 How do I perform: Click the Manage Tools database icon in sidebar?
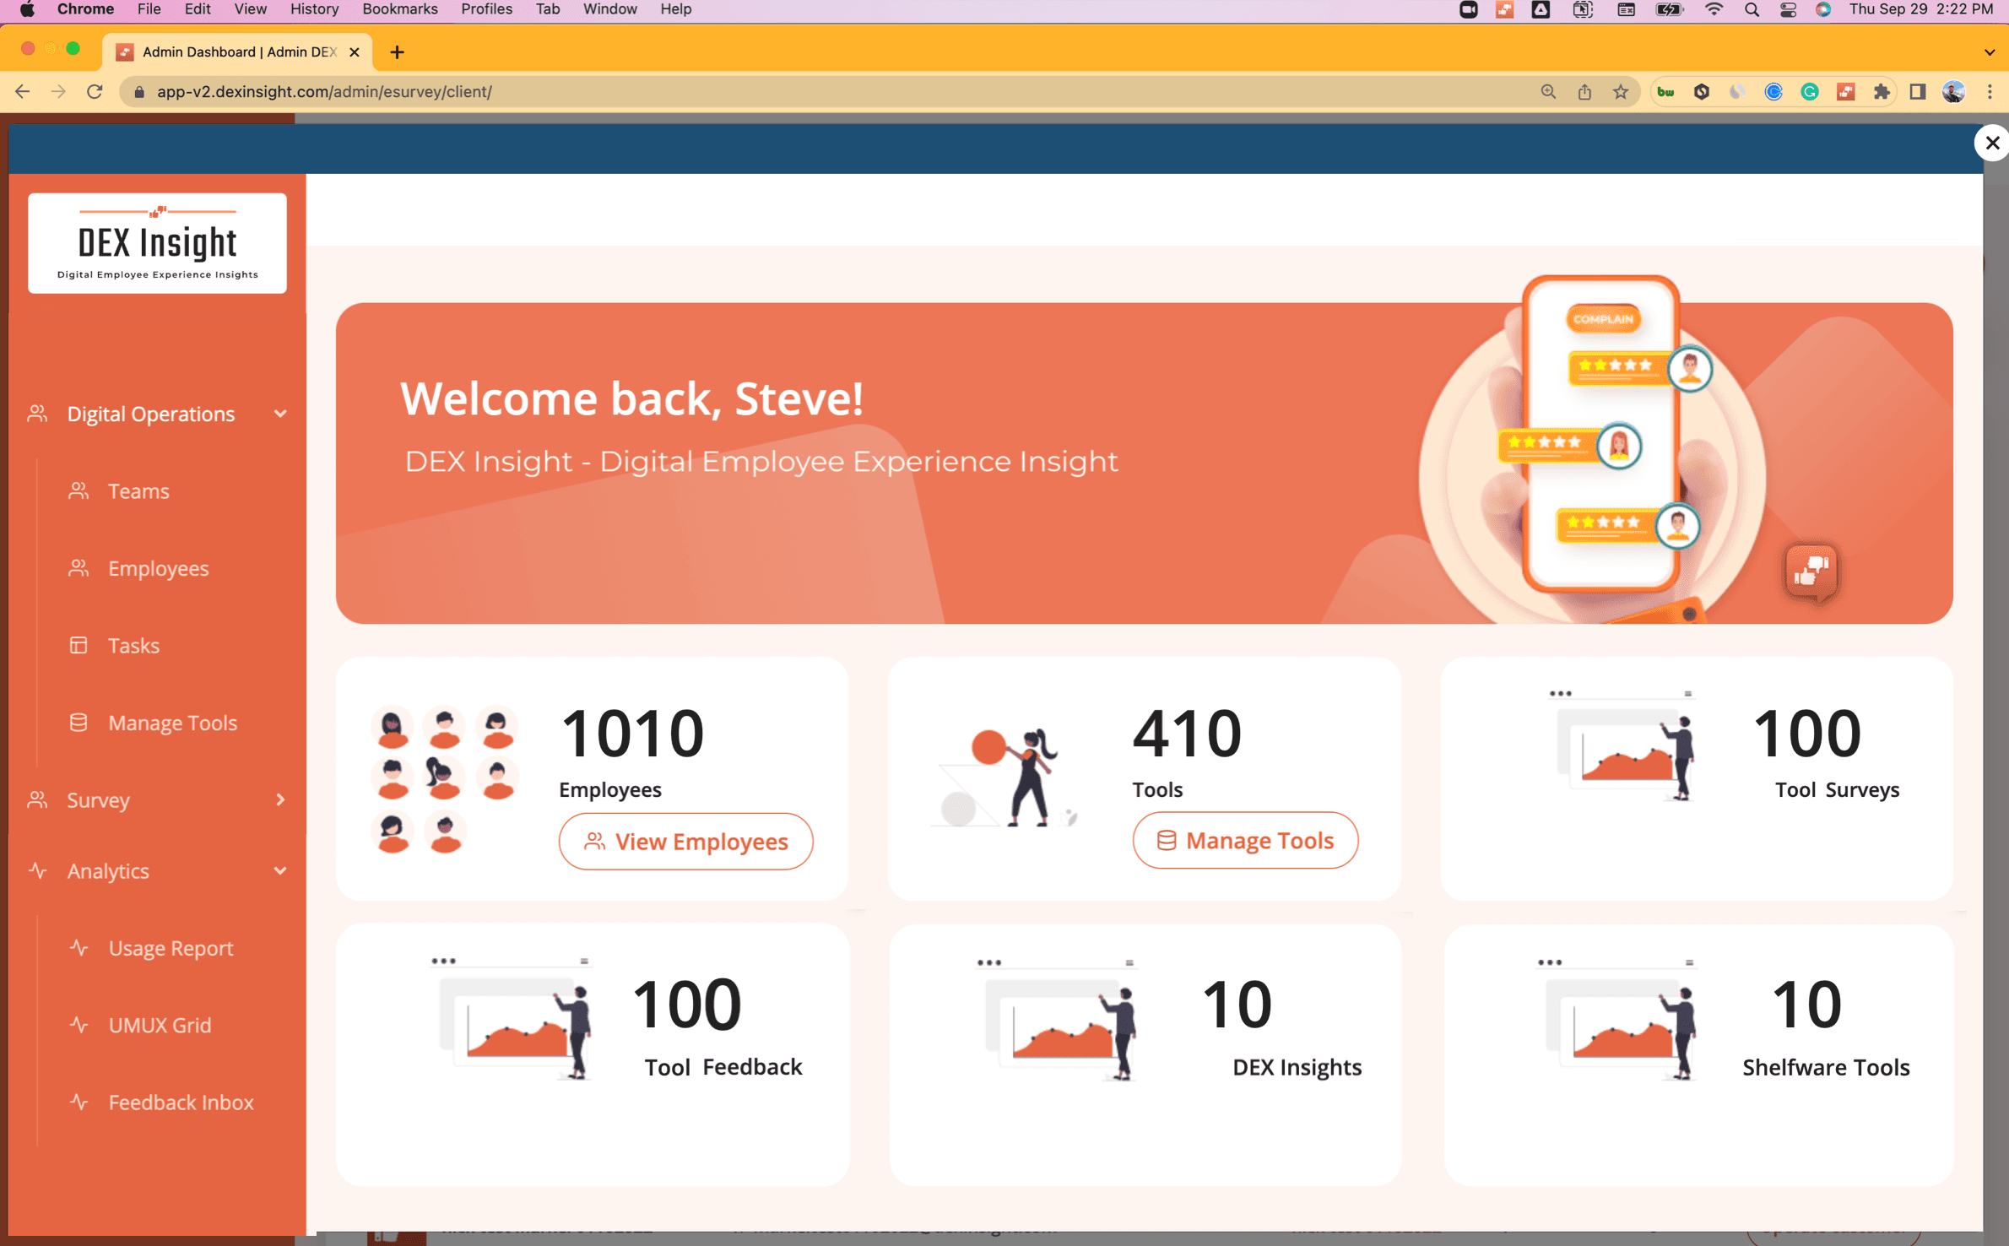click(79, 723)
